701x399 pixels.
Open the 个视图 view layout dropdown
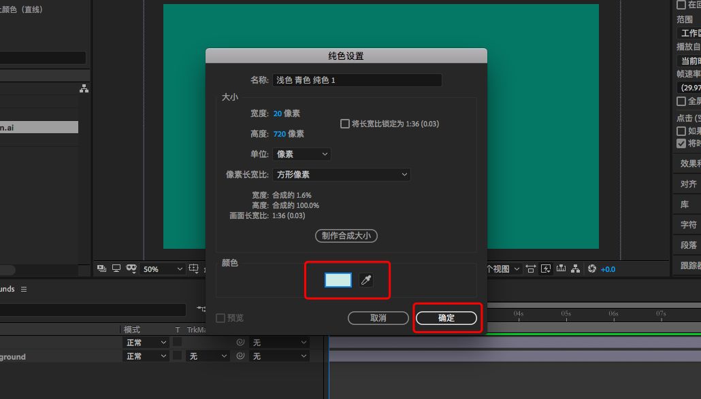504,268
